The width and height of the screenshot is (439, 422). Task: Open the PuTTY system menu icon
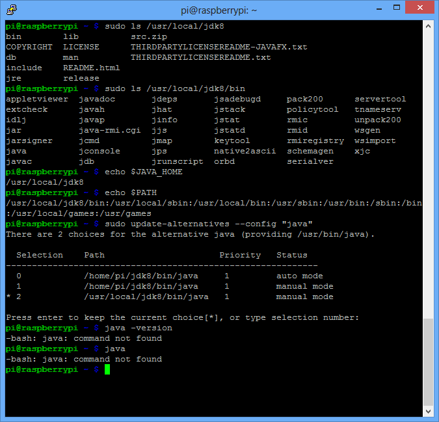pos(12,10)
